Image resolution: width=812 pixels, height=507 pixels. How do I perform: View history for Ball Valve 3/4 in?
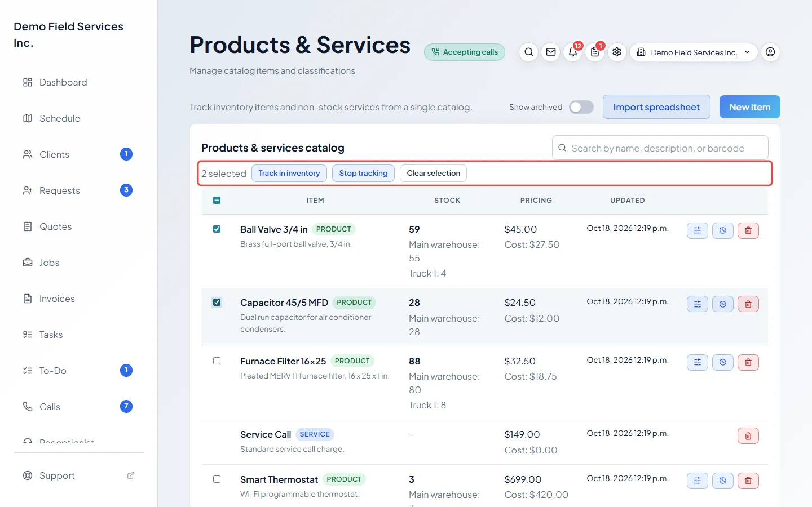(723, 230)
